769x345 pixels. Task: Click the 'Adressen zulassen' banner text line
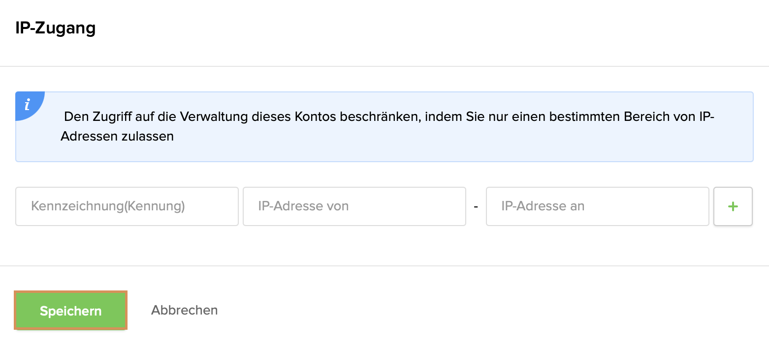click(x=117, y=136)
